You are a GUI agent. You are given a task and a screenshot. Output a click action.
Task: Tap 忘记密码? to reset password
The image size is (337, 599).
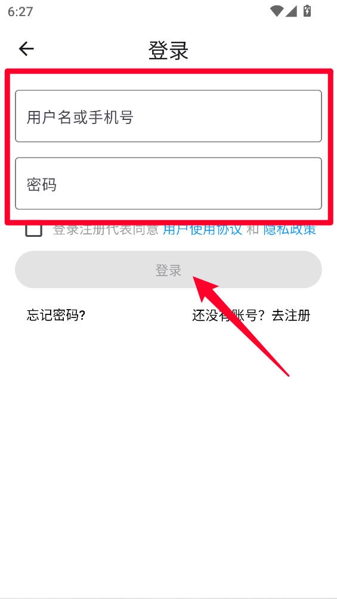56,316
